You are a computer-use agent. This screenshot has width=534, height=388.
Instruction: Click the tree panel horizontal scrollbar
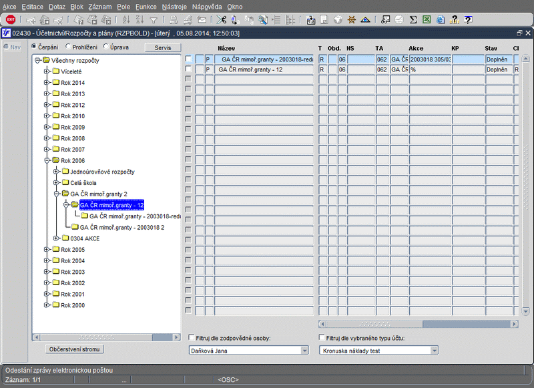[x=107, y=337]
